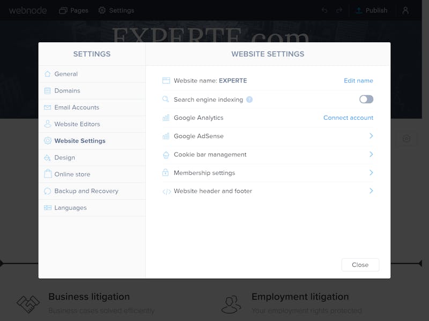
Task: Click the redo arrow in top bar
Action: pos(339,10)
